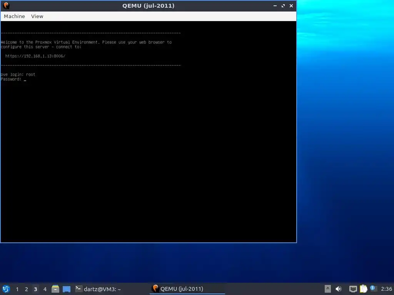Open the View menu in QEMU
The height and width of the screenshot is (295, 394).
pos(37,16)
